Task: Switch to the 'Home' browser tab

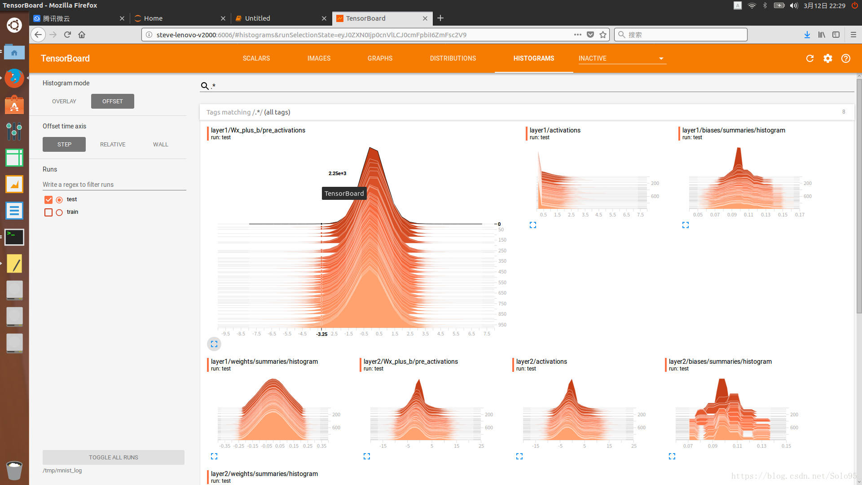Action: pyautogui.click(x=180, y=18)
